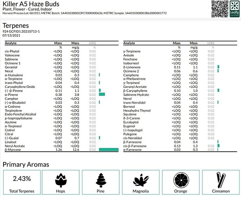Click the γ-Terpinene analyte name
The height and width of the screenshot is (197, 241).
point(132,51)
